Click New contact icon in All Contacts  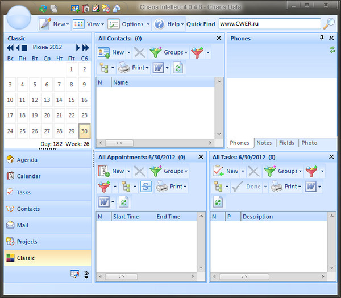[x=104, y=52]
